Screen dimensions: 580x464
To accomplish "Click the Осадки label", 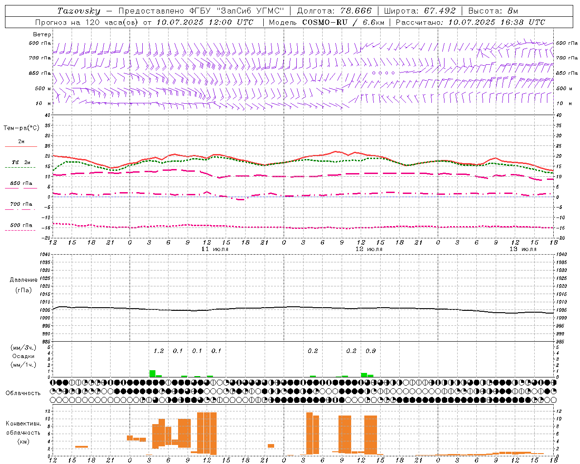I will 24,356.
